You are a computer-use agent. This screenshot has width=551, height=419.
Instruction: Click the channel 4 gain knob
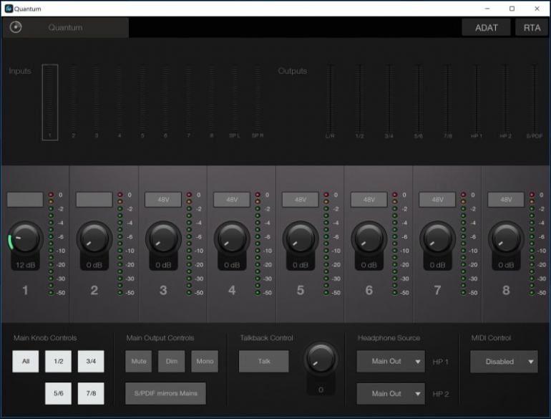(232, 239)
